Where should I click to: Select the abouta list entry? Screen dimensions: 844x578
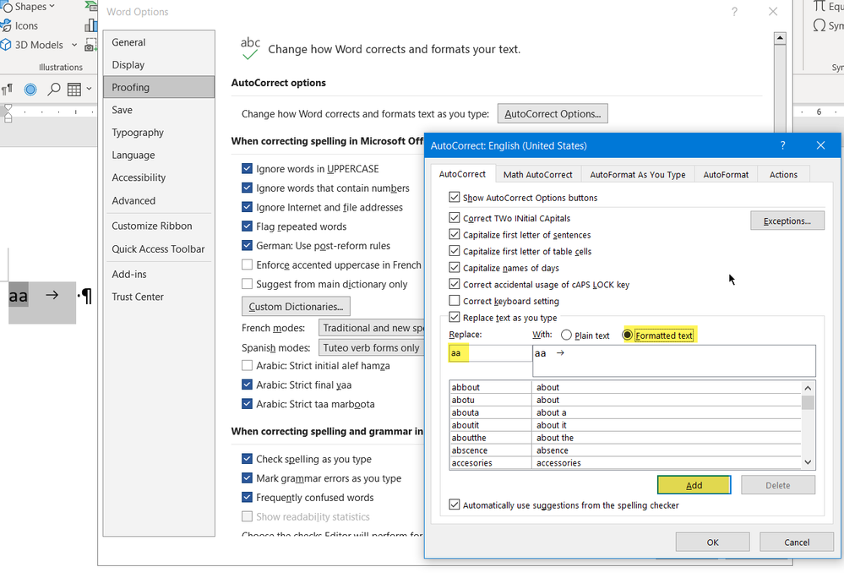pos(625,412)
